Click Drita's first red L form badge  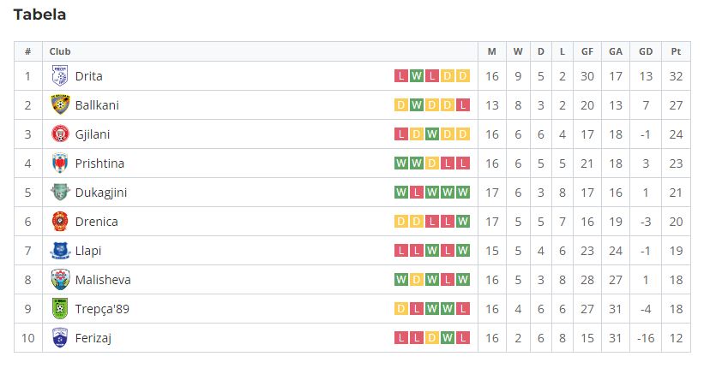coord(401,76)
